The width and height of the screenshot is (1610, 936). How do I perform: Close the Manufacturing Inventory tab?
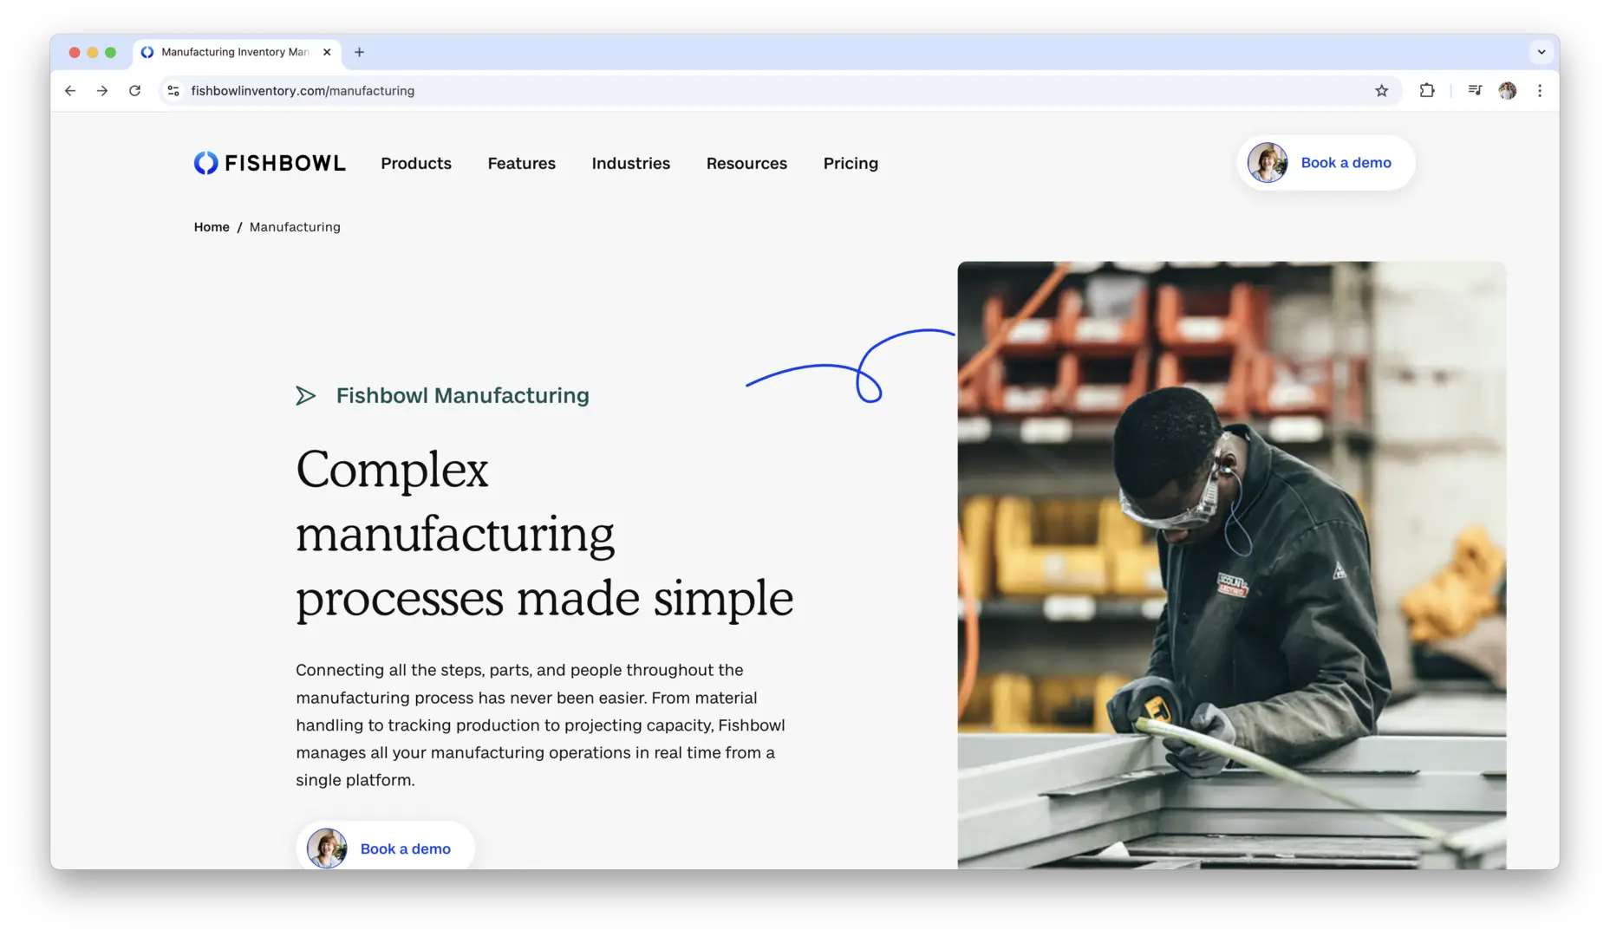(327, 52)
